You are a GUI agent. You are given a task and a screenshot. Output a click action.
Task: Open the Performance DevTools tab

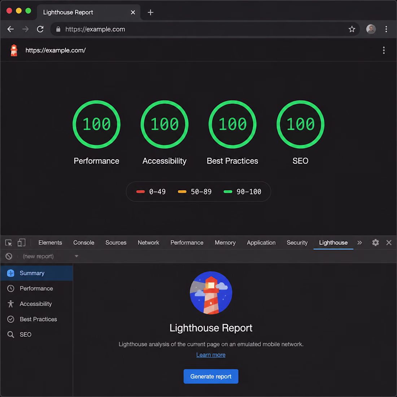[187, 243]
